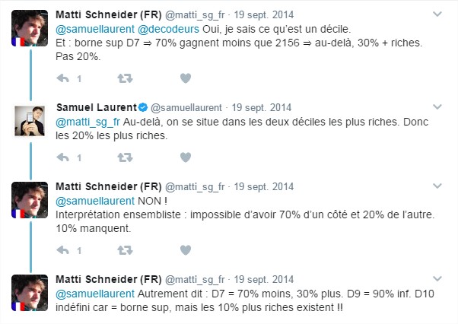Retweet the 'Interprétation ensembliste' tweet

pos(125,250)
